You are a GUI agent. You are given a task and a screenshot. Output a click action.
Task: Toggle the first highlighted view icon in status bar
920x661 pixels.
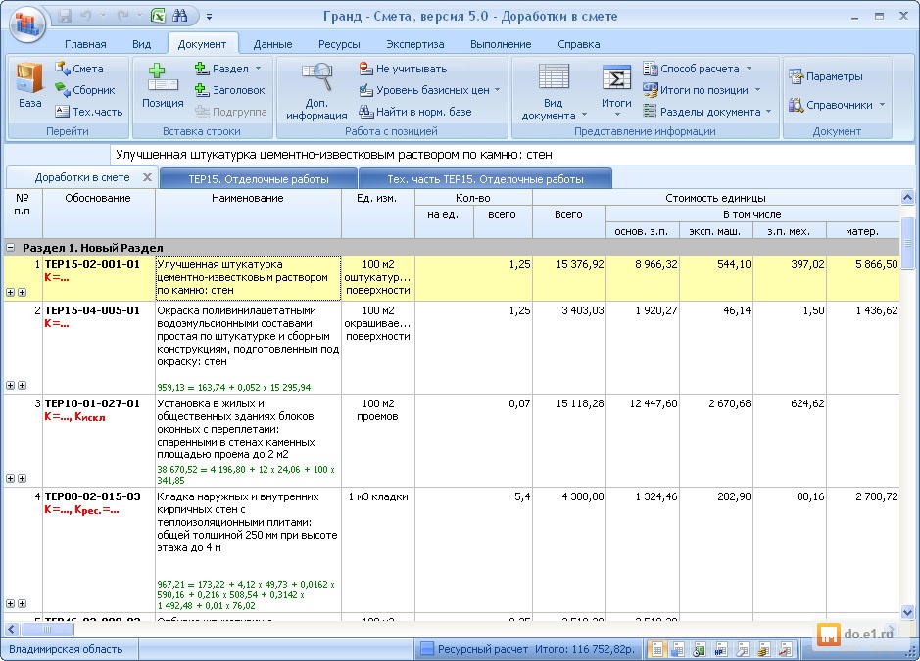657,649
